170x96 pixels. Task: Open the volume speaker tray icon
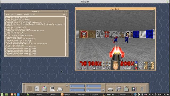point(168,94)
